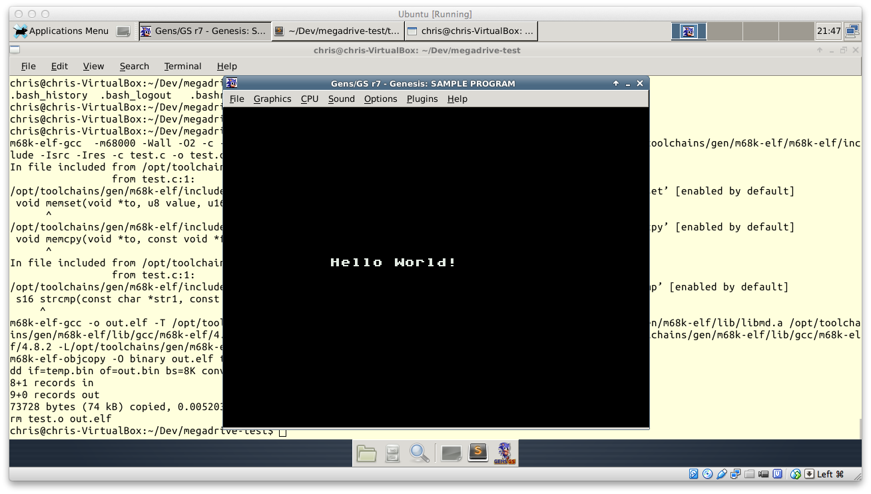
Task: Open the folder icon in the dock
Action: pyautogui.click(x=365, y=453)
